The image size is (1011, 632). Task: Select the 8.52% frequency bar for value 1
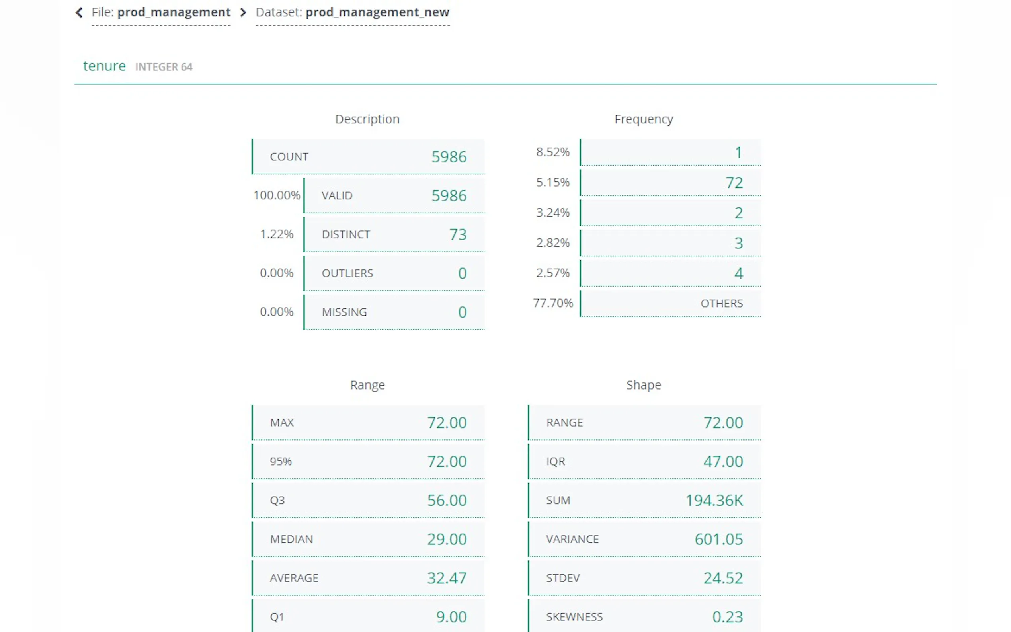pos(670,152)
